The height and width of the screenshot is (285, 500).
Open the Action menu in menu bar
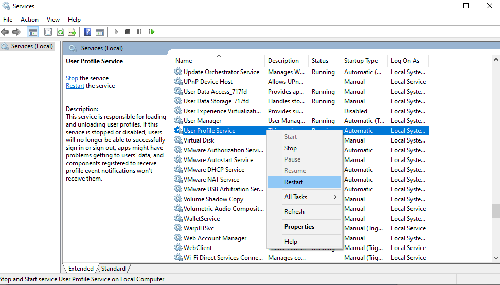(x=29, y=20)
